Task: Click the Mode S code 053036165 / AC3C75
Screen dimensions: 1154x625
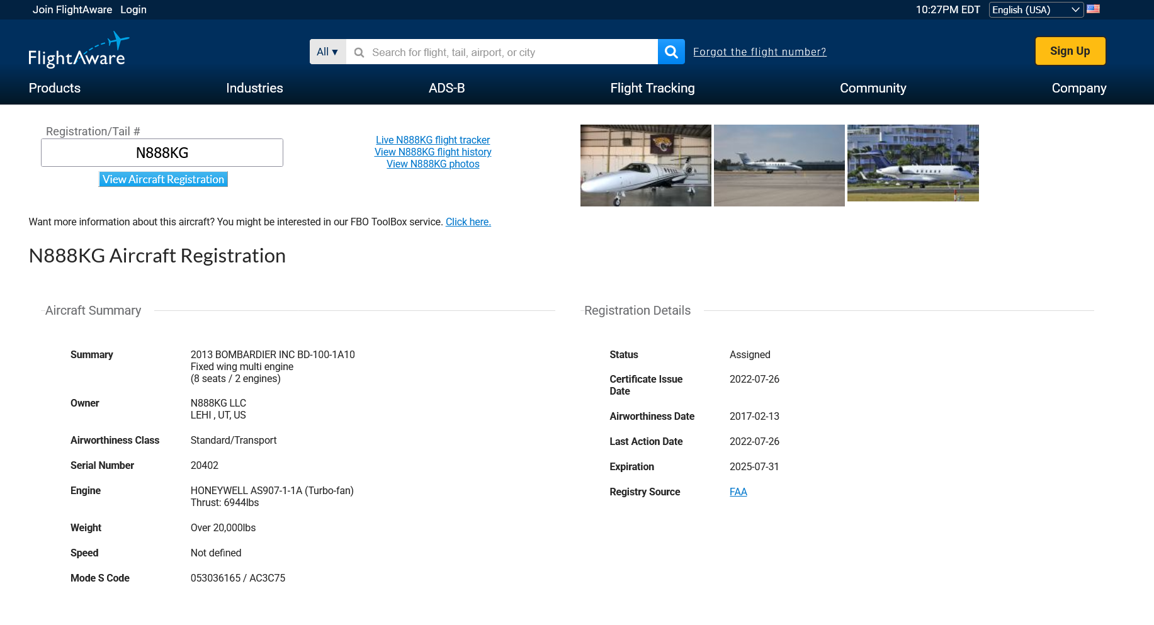Action: 238,578
